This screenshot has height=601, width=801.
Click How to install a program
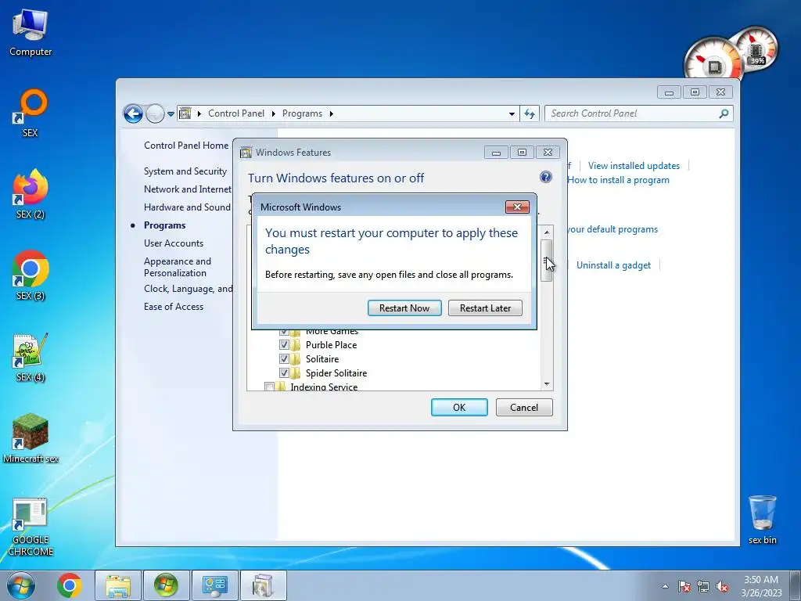(618, 180)
